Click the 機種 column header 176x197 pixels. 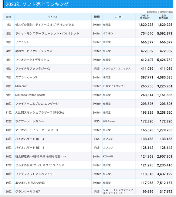coord(97,17)
